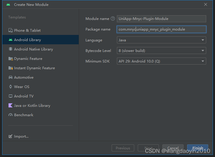Viewport: 215px width, 157px height.
Task: Click the Language label
Action: coord(94,40)
